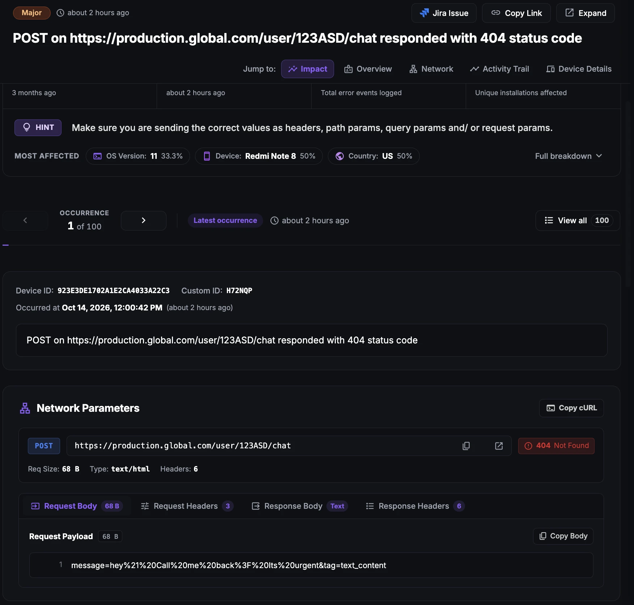Open the View all 100 occurrences list
Viewport: 634px width, 605px height.
[x=578, y=220]
